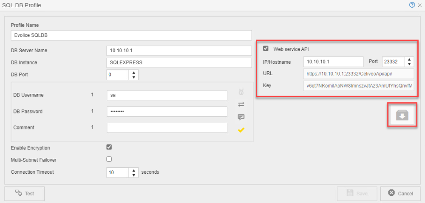Click the Cancel button
Viewport: 425px width, 203px height.
click(x=400, y=193)
